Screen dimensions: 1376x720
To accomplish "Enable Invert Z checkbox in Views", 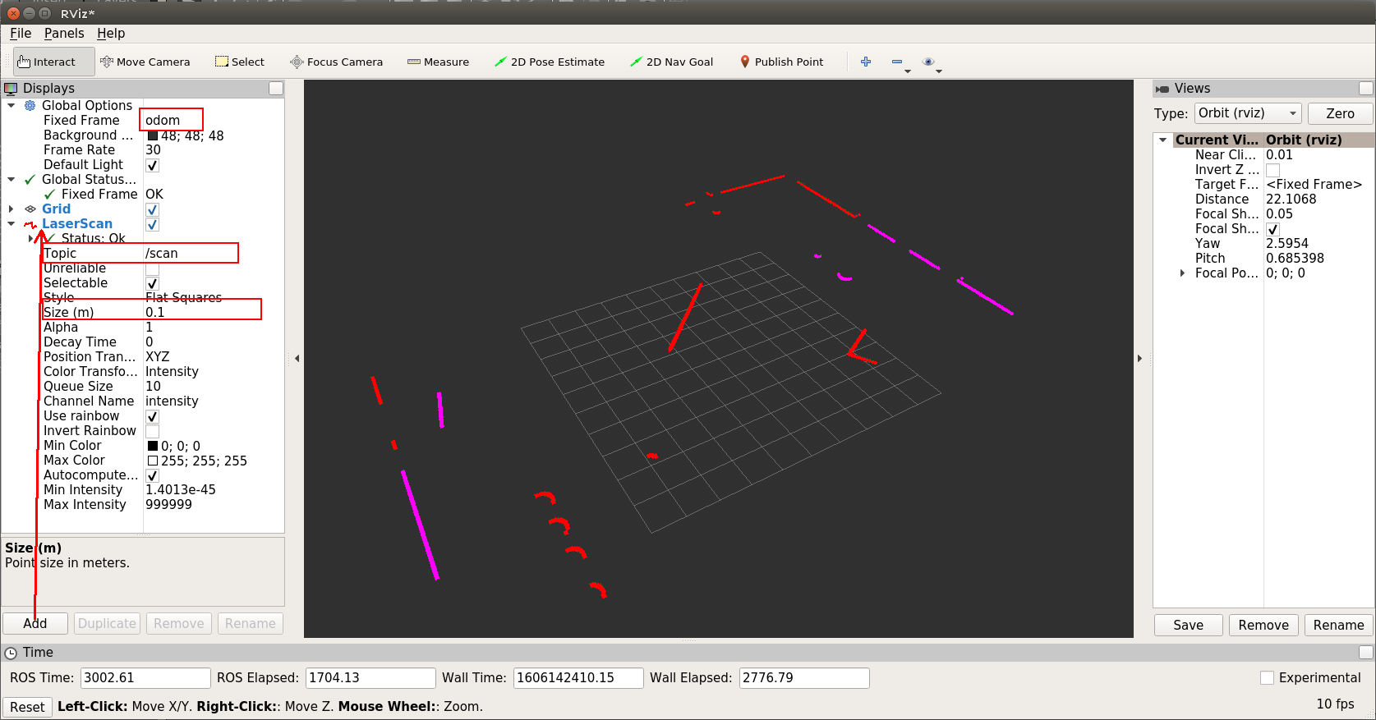I will (1272, 170).
